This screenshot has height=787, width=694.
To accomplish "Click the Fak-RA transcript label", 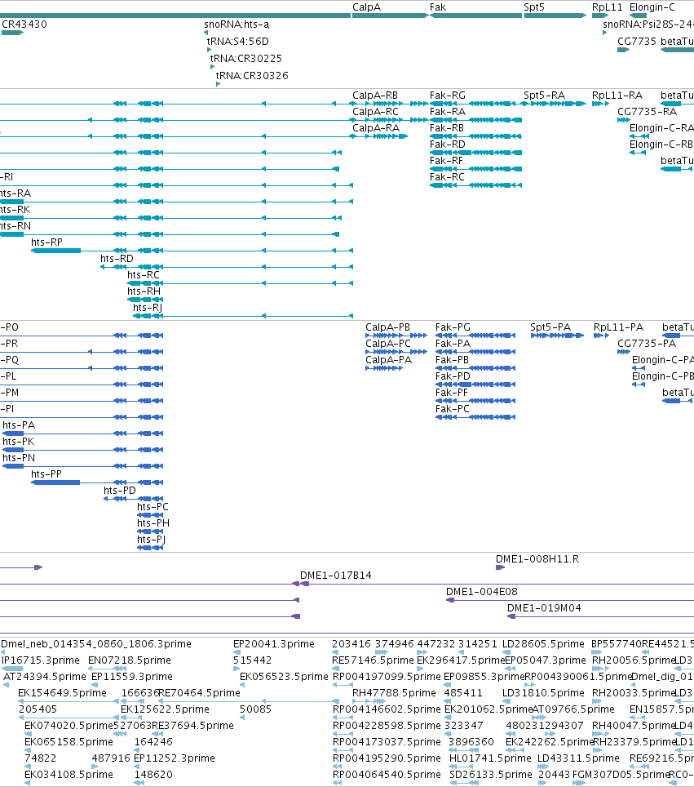I will (x=448, y=111).
